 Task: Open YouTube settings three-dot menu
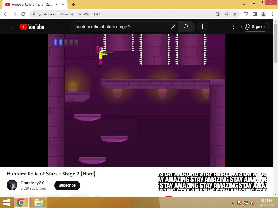tap(234, 27)
